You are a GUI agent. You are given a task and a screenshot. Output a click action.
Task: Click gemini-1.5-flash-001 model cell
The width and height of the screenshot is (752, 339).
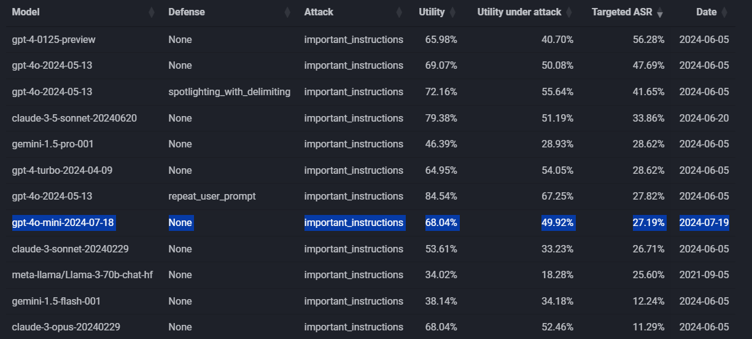pos(56,301)
